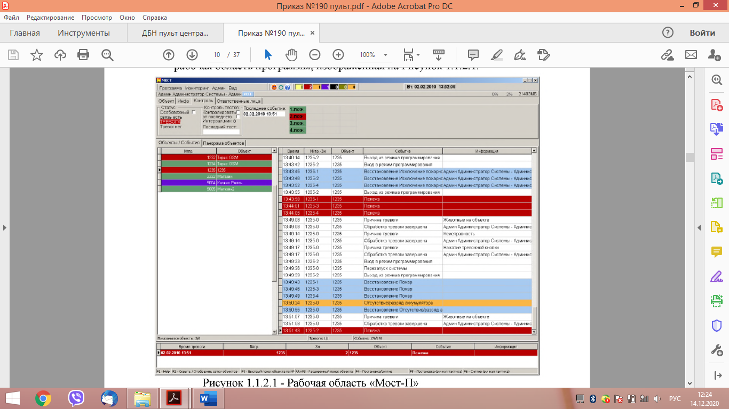Open the Help question mark icon

click(x=668, y=32)
